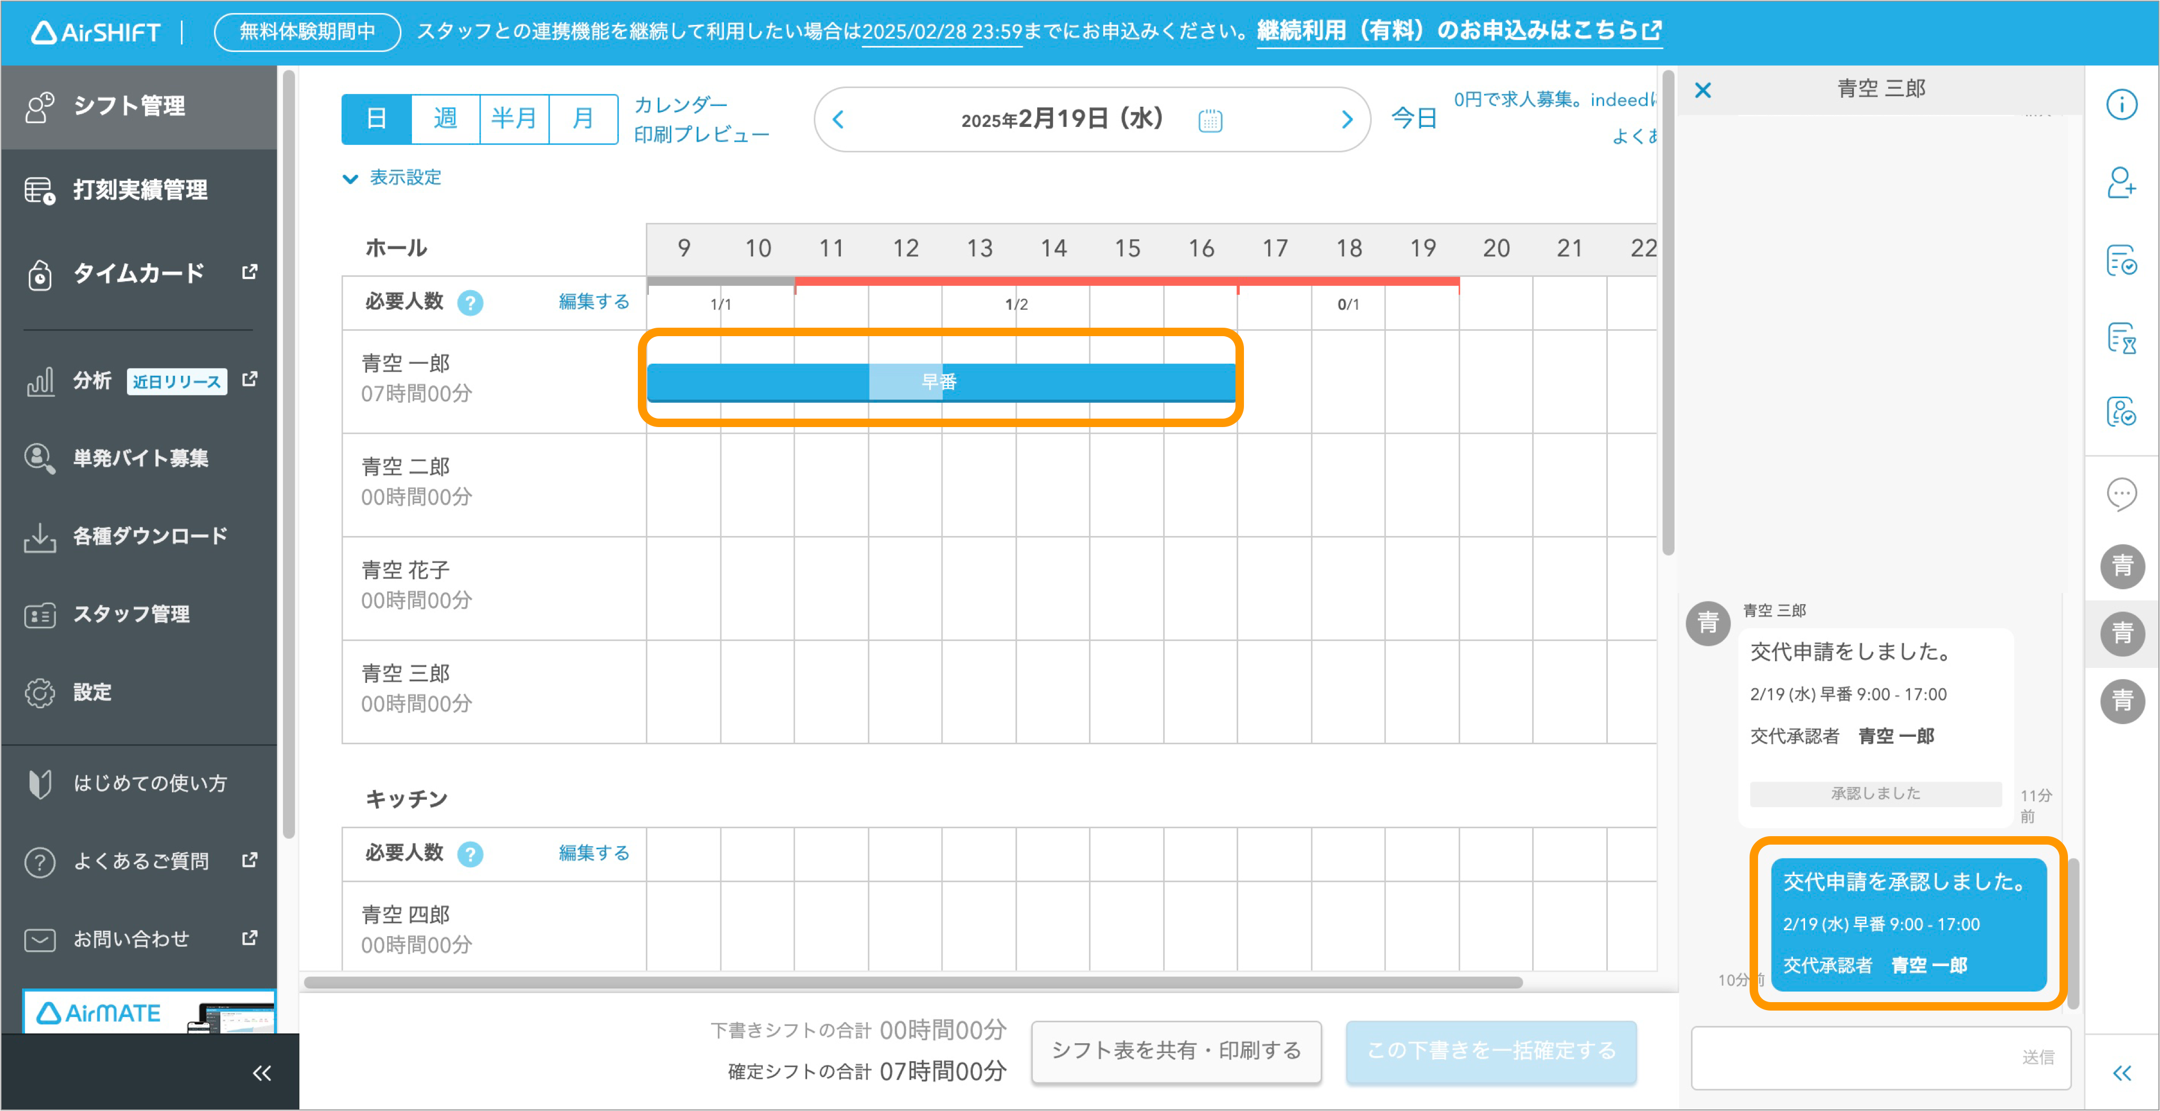Select 青空 一郎 staff row

(x=494, y=381)
